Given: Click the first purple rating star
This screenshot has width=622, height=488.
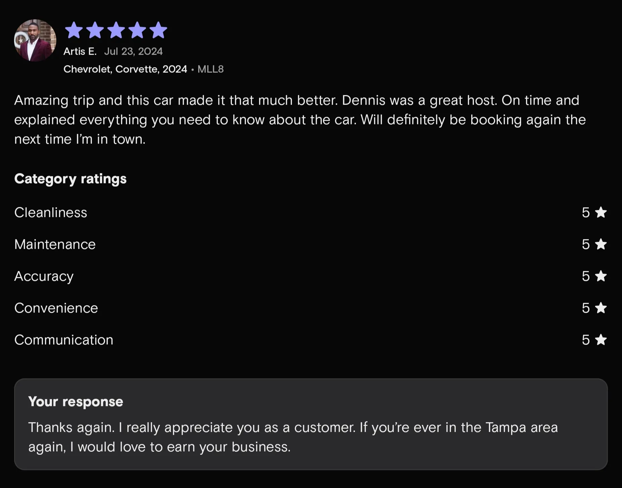Looking at the screenshot, I should coord(74,30).
